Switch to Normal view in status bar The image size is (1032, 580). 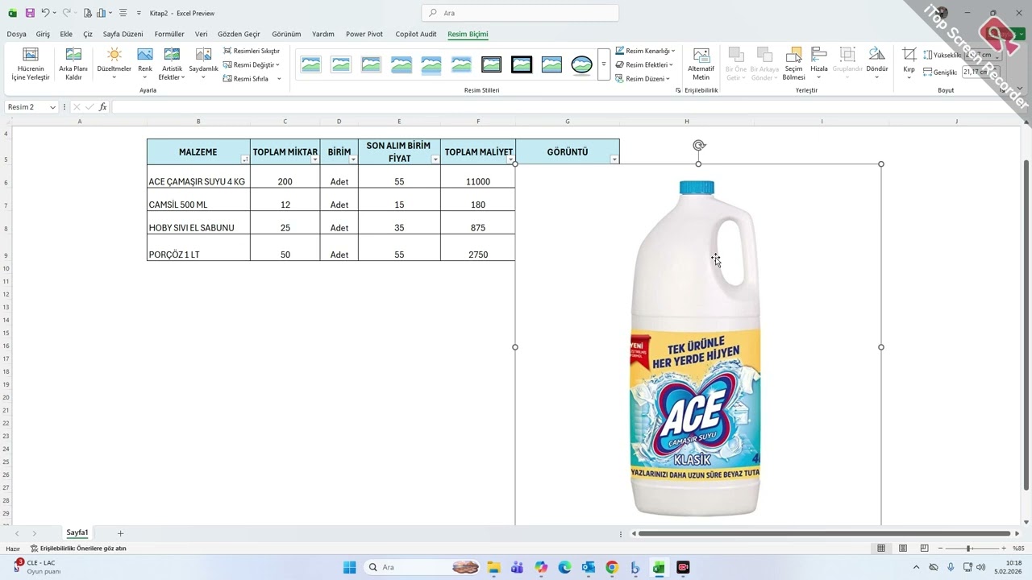click(x=881, y=549)
